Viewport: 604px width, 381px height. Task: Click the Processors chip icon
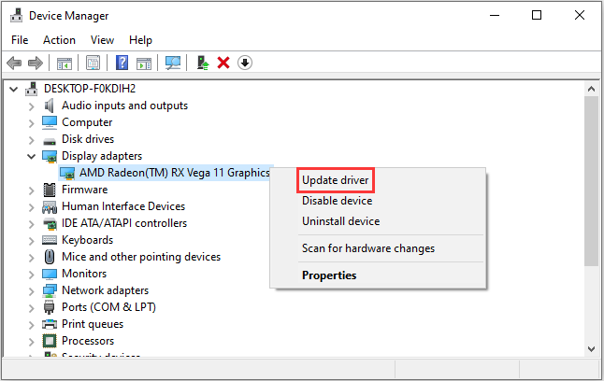tap(50, 341)
